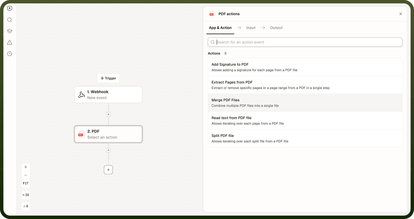Screen dimensions: 414x219
Task: Toggle the ID visibility button
Action: click(x=26, y=195)
